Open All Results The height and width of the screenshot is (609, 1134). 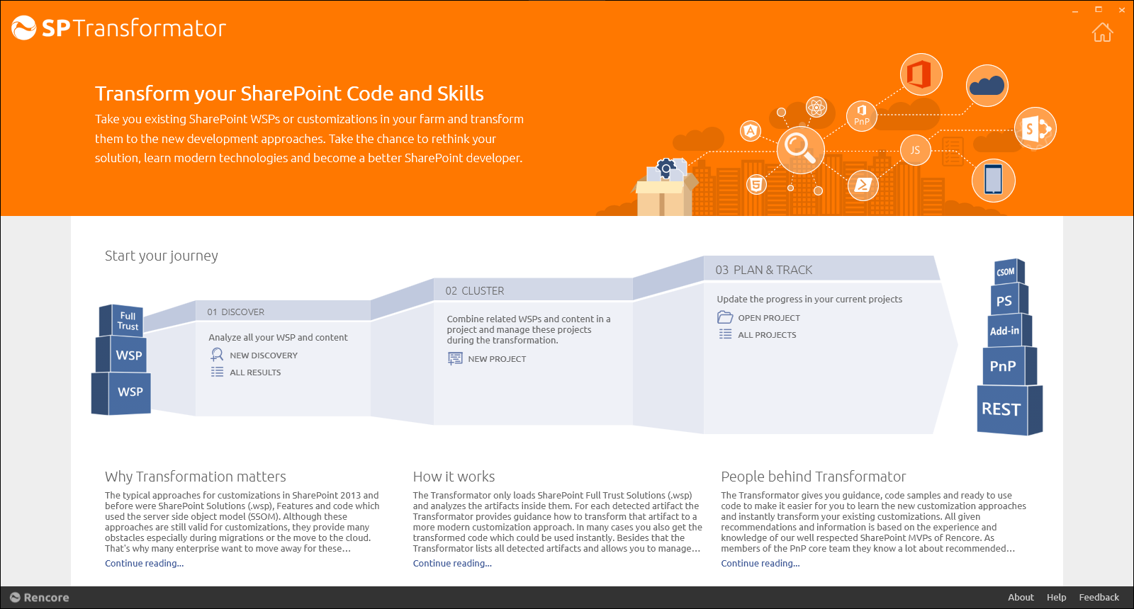click(255, 372)
